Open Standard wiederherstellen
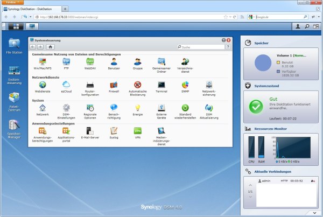323x217 pixels. (x=185, y=111)
